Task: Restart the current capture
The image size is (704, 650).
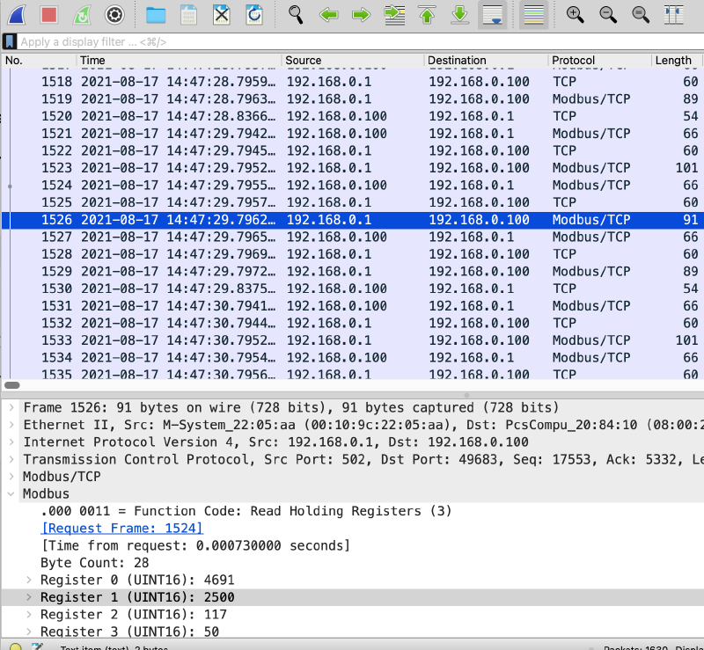Action: tap(81, 14)
